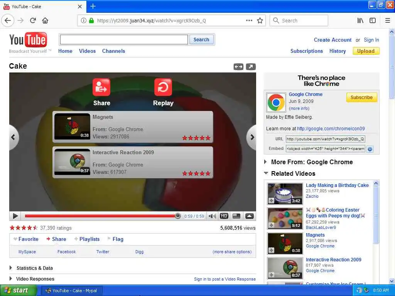Select the video URL text field
The image size is (395, 296).
tap(326, 139)
